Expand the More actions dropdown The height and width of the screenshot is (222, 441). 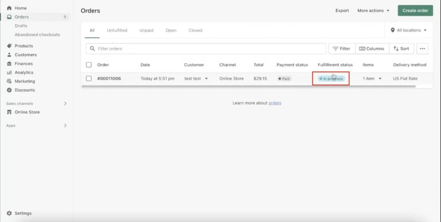coord(373,11)
